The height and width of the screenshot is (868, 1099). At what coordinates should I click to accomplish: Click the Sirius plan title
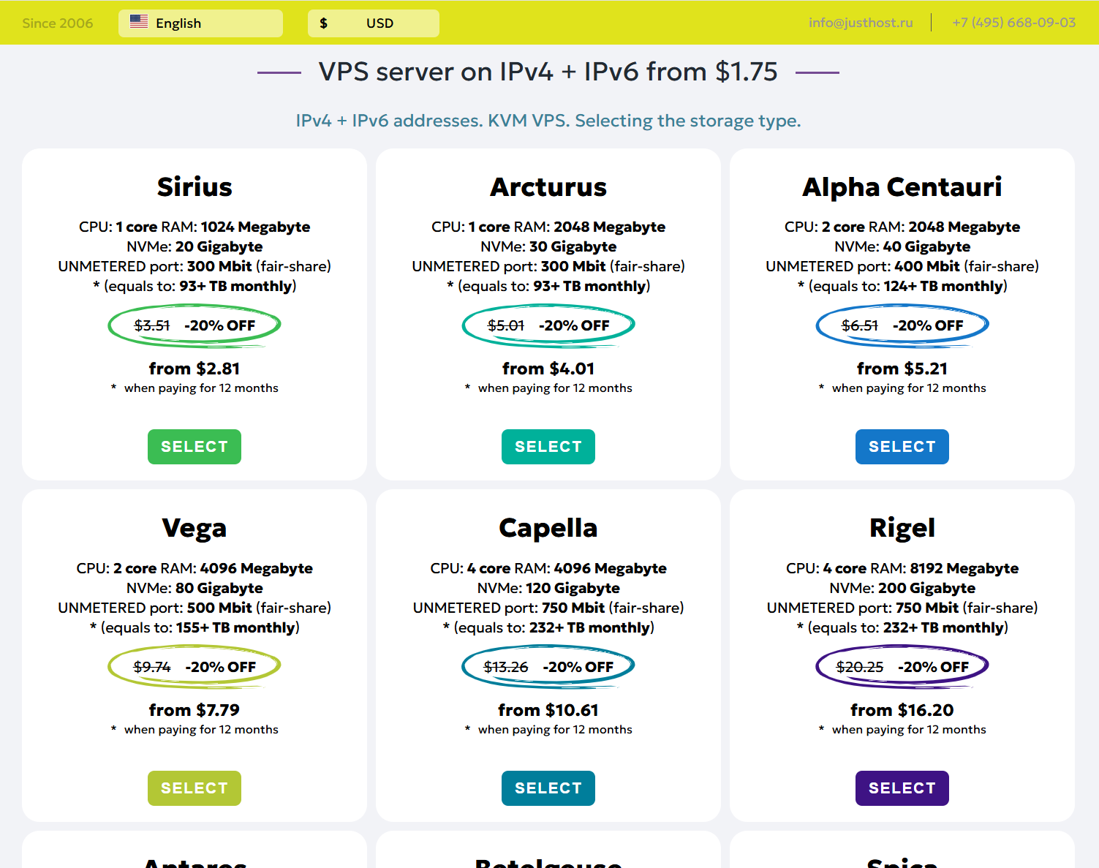[195, 187]
